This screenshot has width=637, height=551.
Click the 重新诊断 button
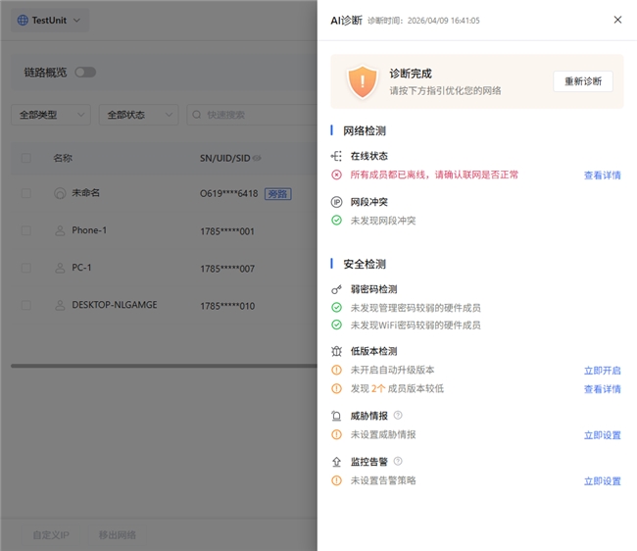(x=582, y=81)
